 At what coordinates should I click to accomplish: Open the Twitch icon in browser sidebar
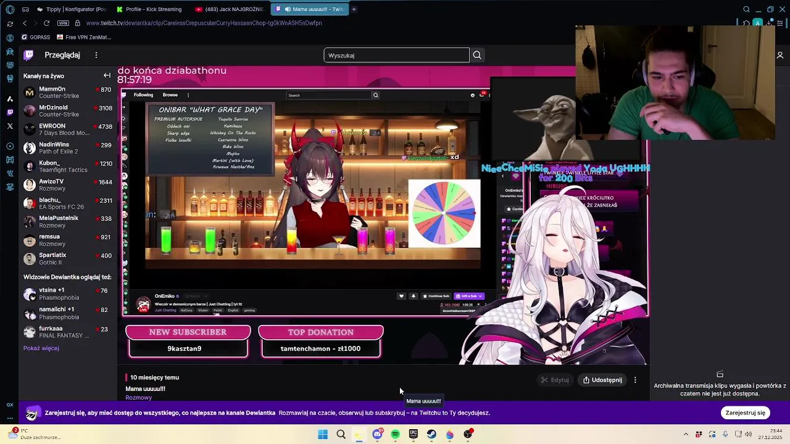point(10,112)
